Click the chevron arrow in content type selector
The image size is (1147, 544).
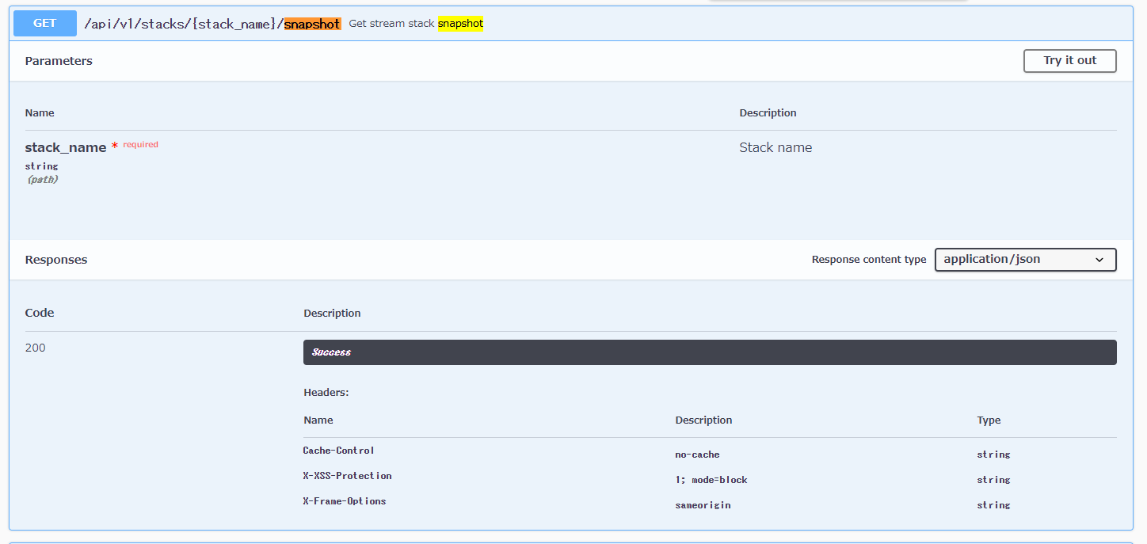(x=1099, y=260)
